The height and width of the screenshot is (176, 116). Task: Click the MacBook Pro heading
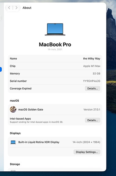pyautogui.click(x=55, y=45)
